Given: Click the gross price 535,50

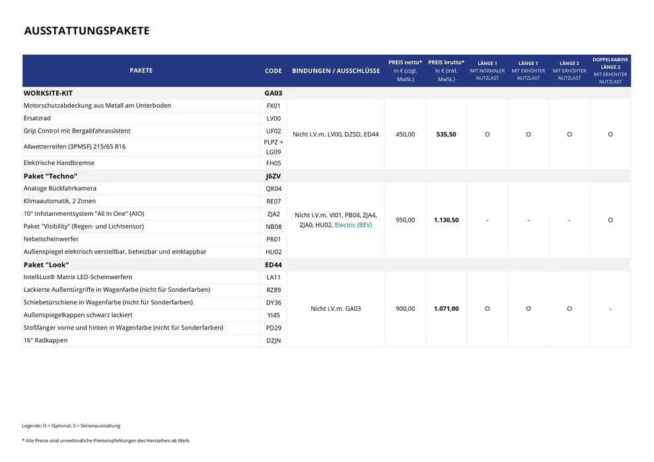Looking at the screenshot, I should pyautogui.click(x=446, y=134).
